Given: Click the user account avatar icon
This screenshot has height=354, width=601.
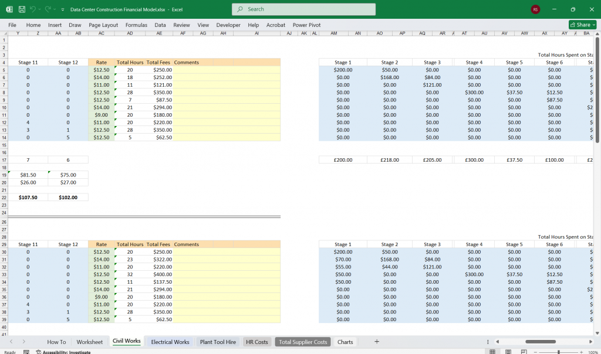Looking at the screenshot, I should pyautogui.click(x=535, y=9).
